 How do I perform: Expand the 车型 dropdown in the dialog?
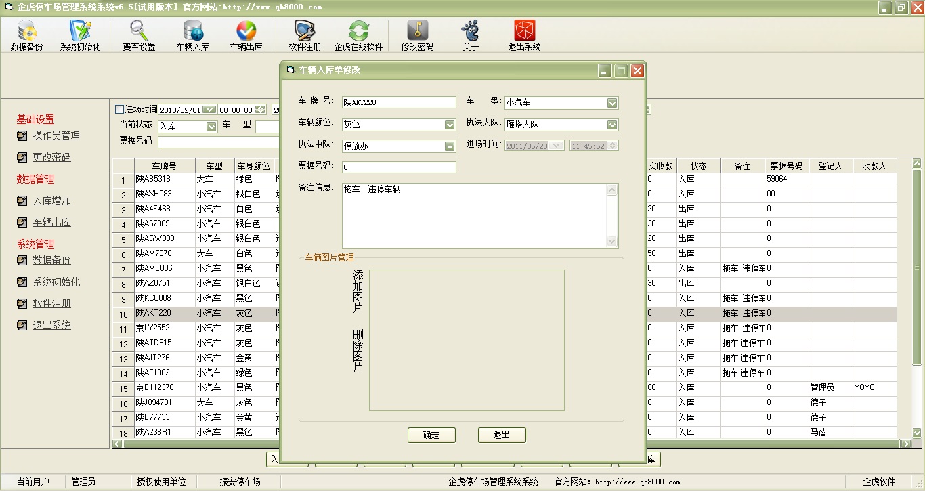click(612, 103)
